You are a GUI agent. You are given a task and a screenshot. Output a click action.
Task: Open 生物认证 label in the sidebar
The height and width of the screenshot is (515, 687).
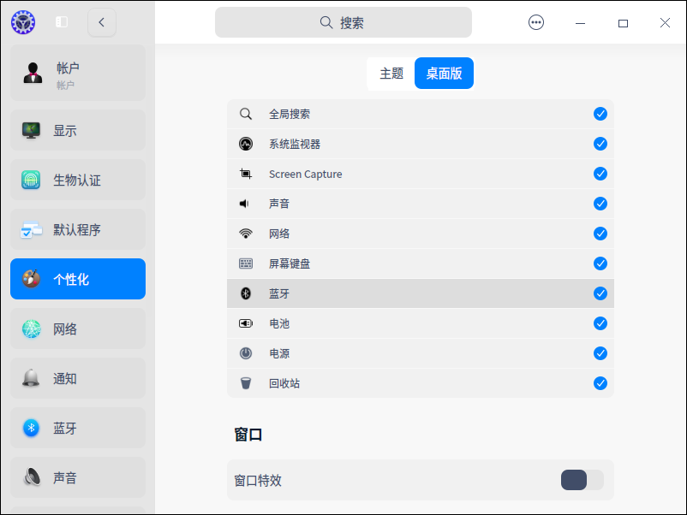77,181
